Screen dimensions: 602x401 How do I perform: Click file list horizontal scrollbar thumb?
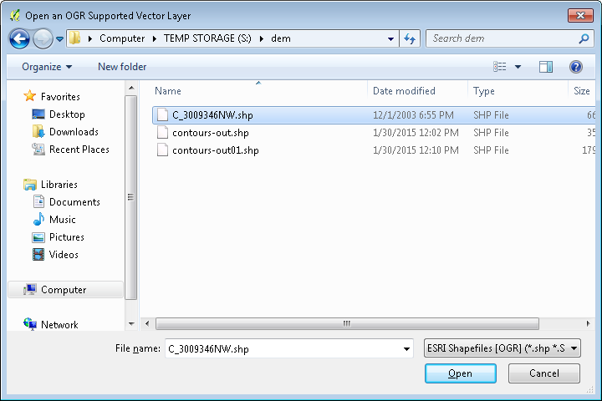point(347,323)
